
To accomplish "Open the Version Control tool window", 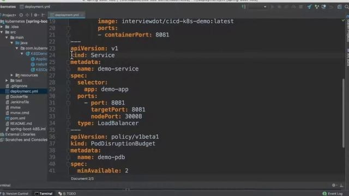I will point(15,194).
